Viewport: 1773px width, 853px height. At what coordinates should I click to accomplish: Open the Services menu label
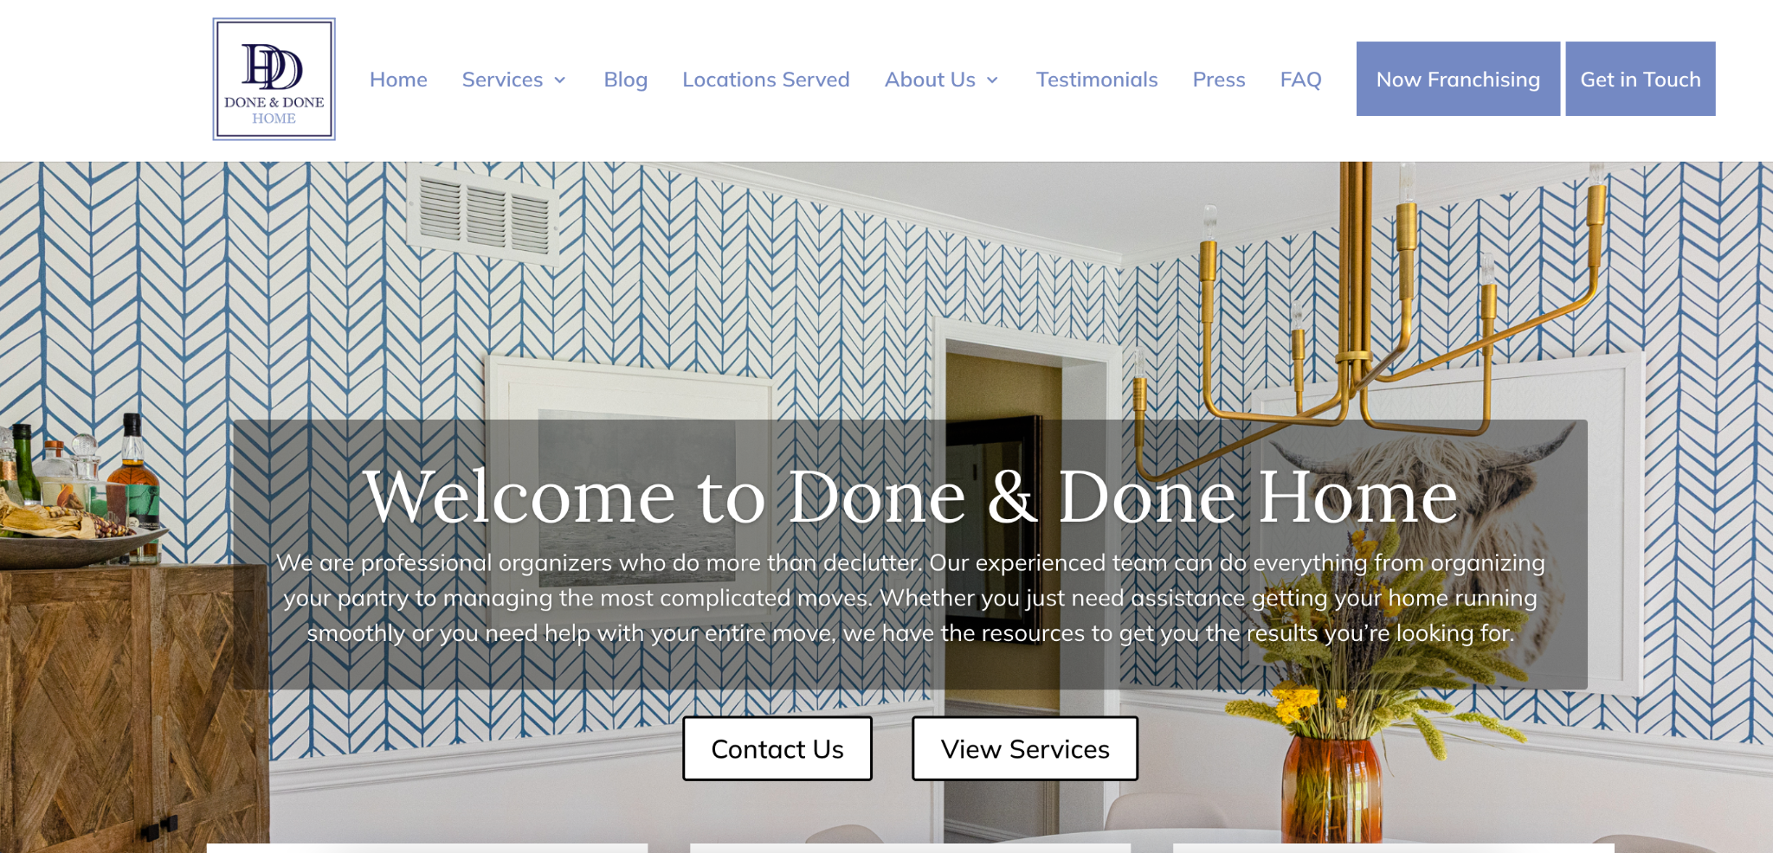pyautogui.click(x=502, y=80)
